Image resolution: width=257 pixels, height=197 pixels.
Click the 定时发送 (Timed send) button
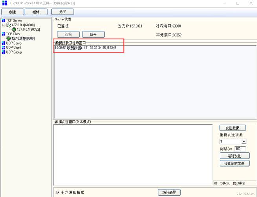point(234,156)
